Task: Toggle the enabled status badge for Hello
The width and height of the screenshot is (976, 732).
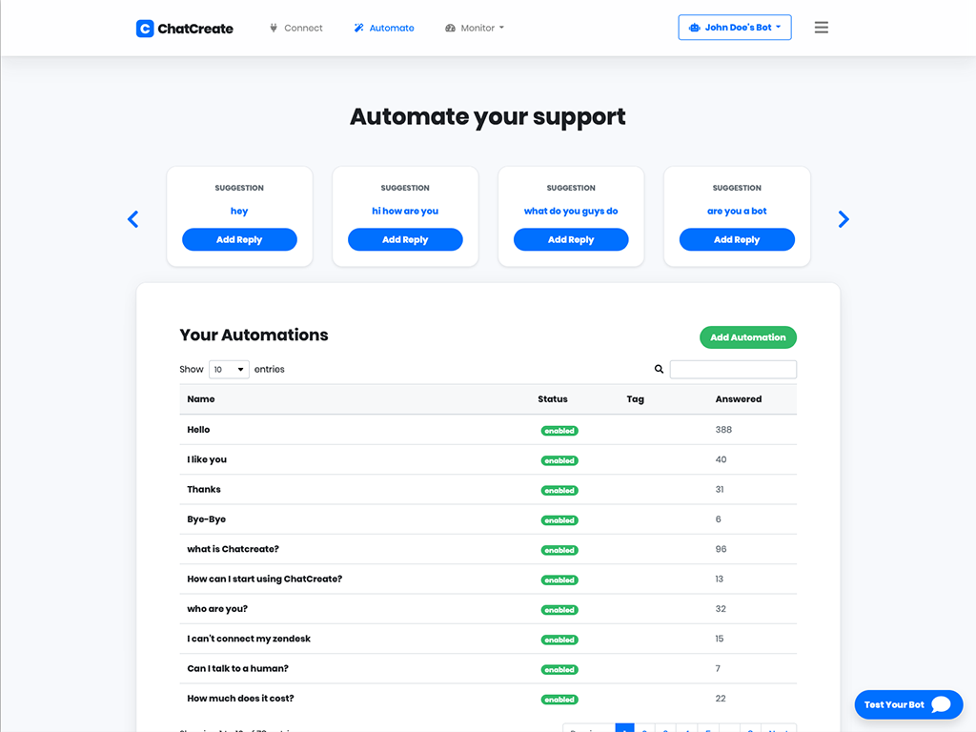Action: click(559, 431)
